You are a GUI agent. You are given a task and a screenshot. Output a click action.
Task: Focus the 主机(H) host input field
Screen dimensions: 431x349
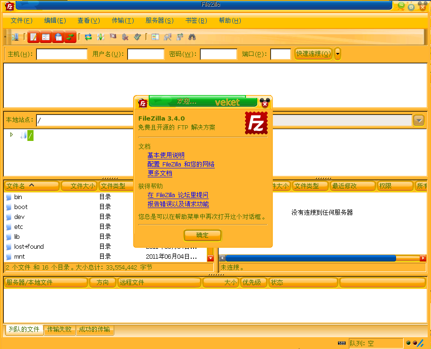coord(62,54)
